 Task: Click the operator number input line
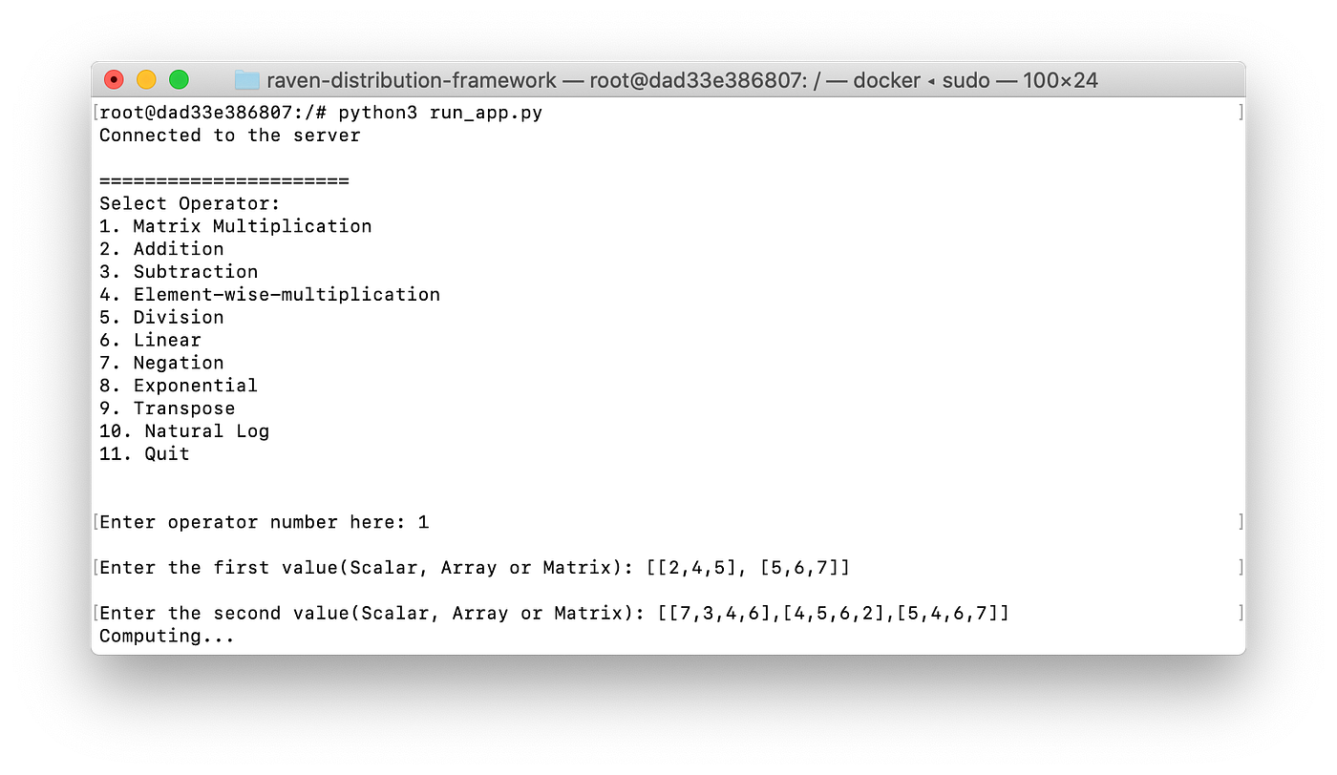263,522
